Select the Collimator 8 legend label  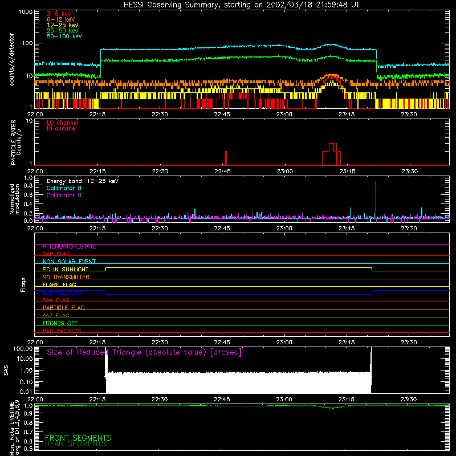click(64, 188)
